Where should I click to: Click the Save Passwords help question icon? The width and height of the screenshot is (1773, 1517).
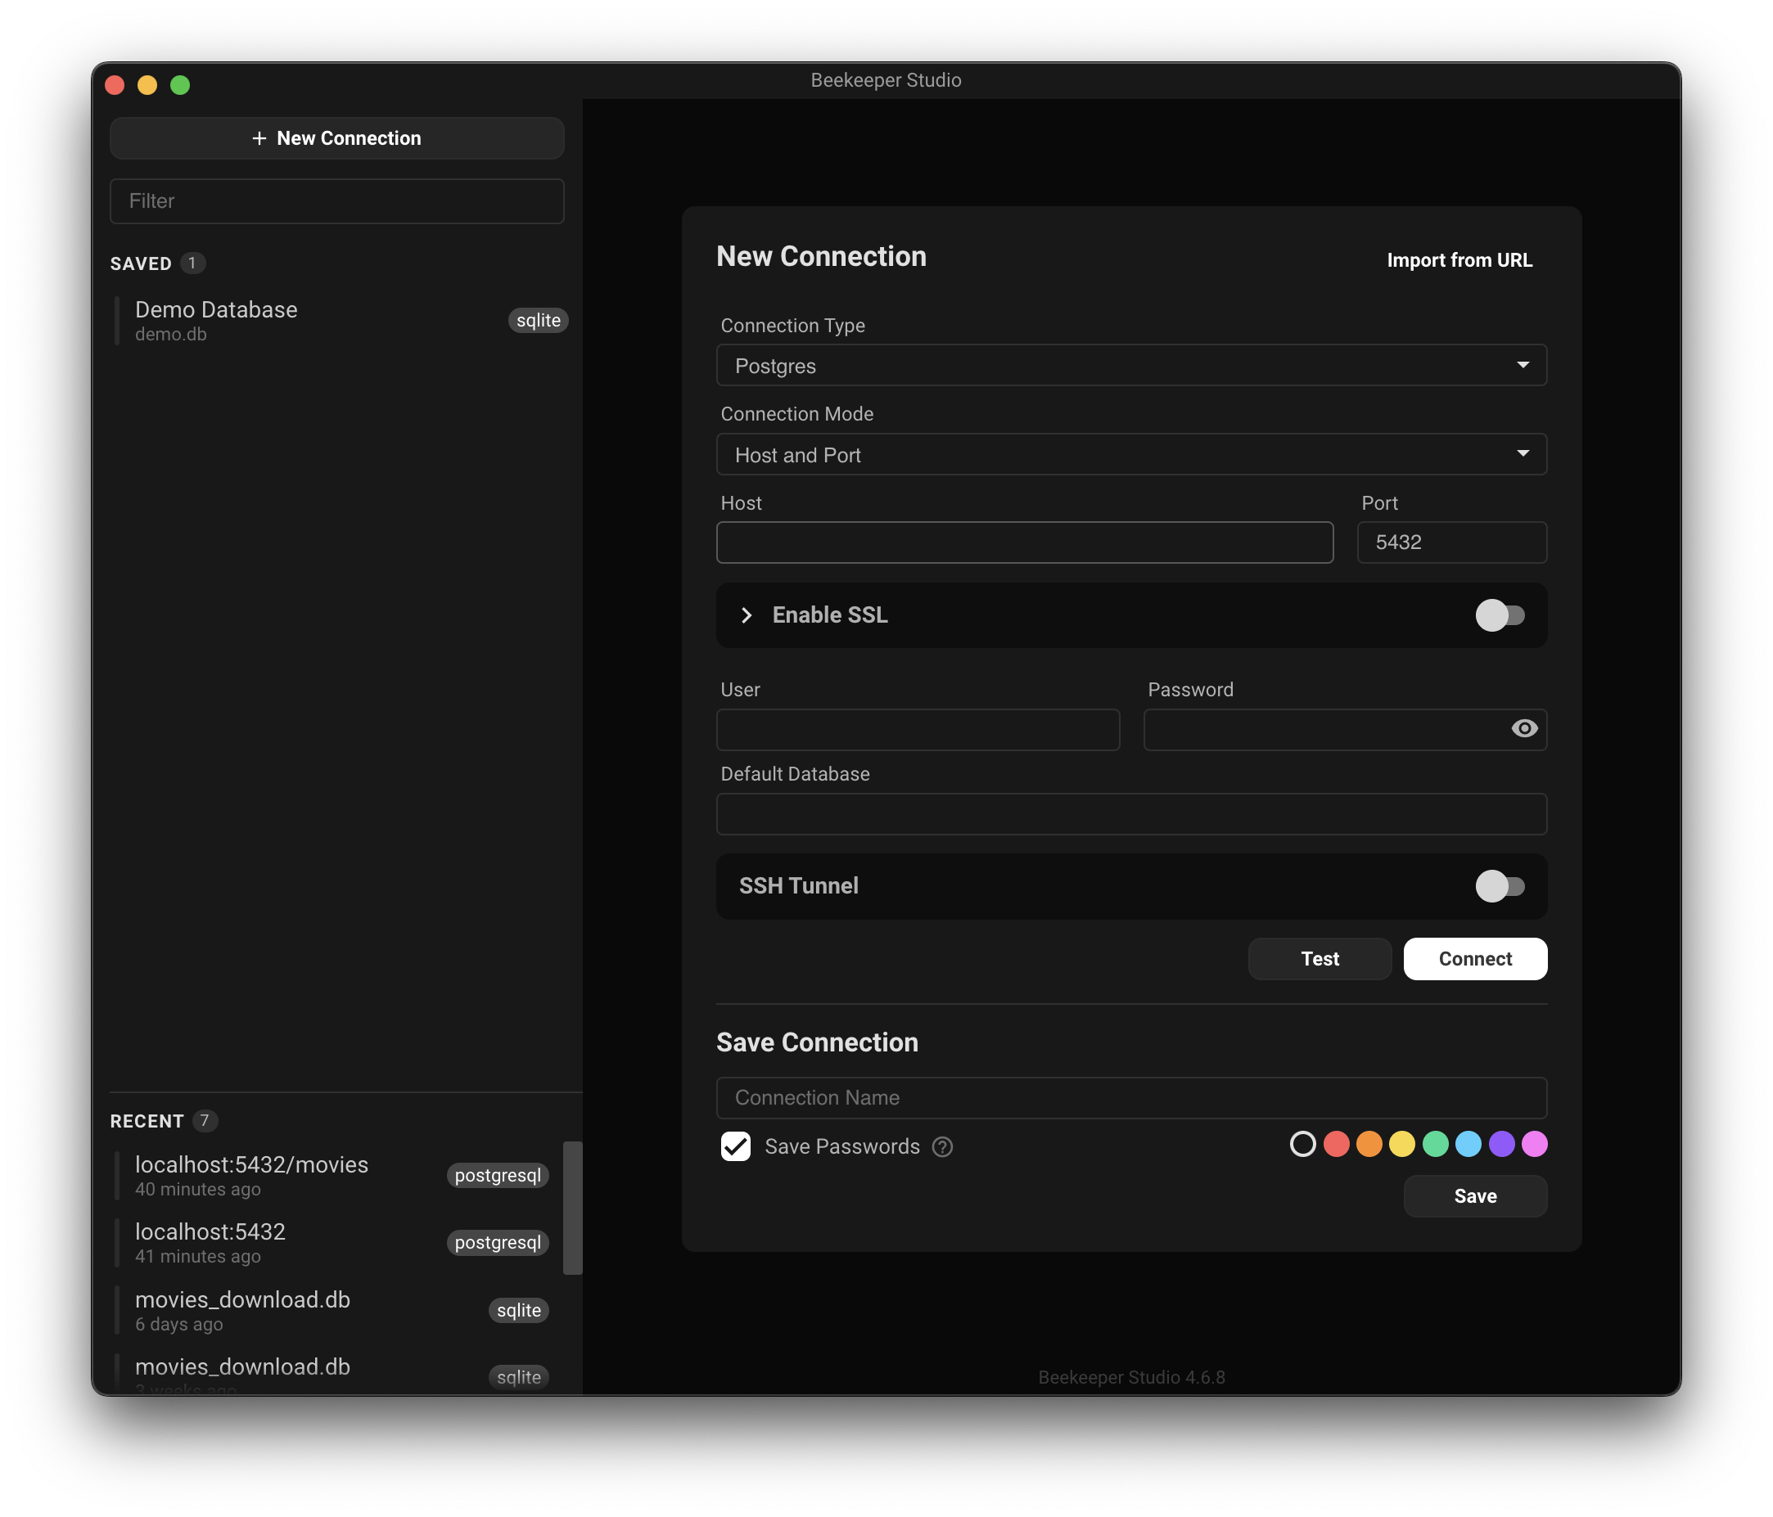pos(942,1146)
